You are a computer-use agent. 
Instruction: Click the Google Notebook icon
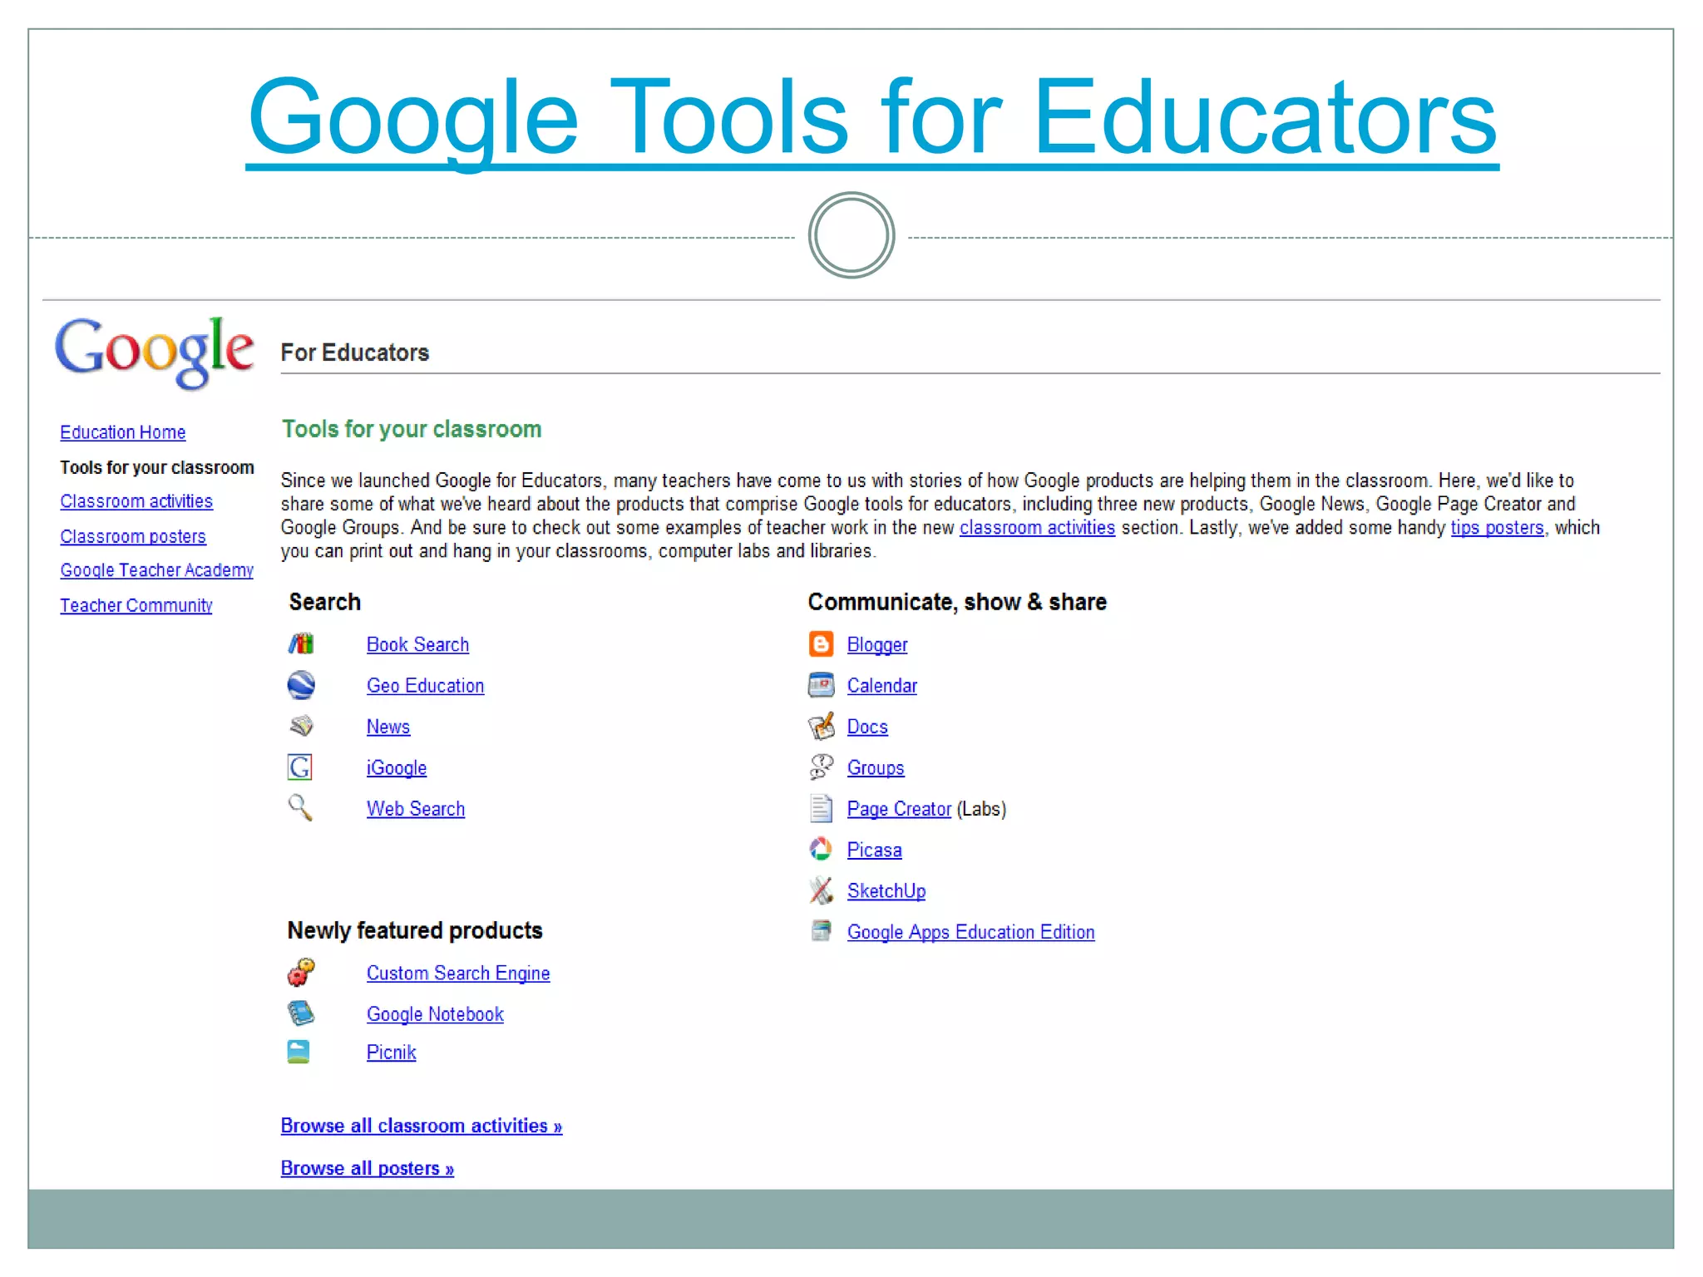301,1013
